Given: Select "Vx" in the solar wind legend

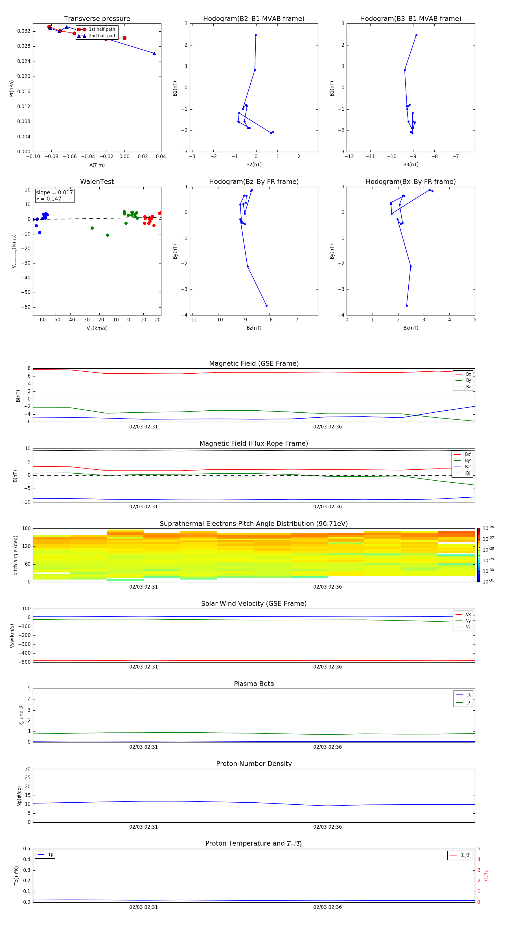Looking at the screenshot, I should coord(463,614).
